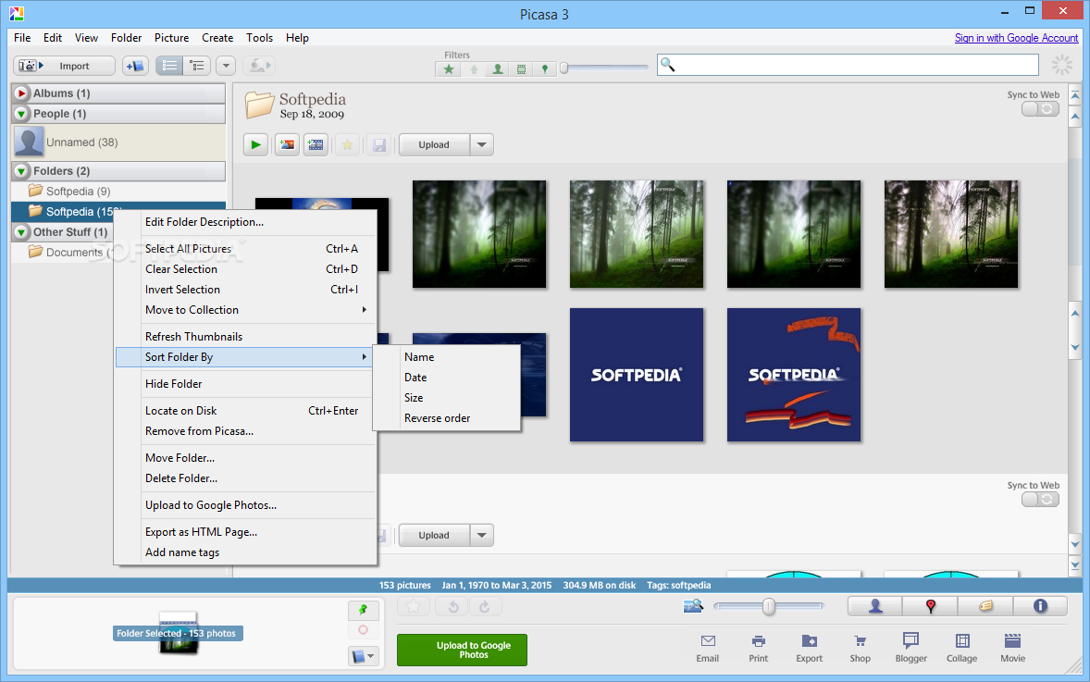Open the People panel icon
1090x682 pixels.
pos(875,606)
